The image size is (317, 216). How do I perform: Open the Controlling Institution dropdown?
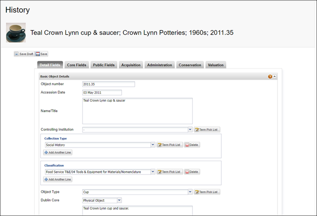click(190, 130)
